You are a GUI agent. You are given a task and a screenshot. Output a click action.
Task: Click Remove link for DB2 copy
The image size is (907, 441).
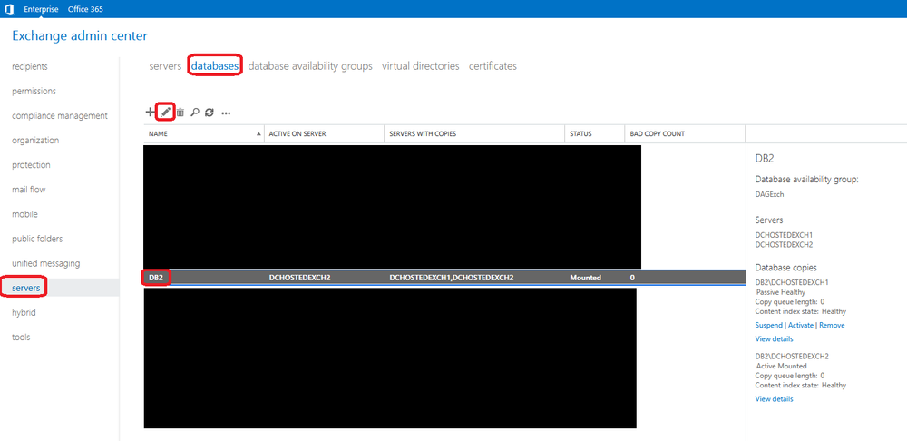(832, 325)
